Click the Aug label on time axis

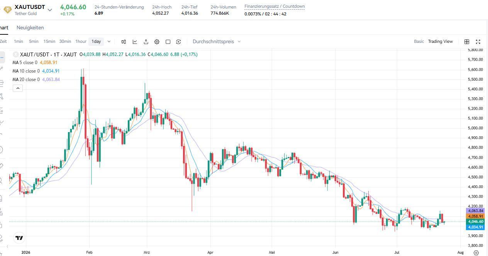[460, 253]
